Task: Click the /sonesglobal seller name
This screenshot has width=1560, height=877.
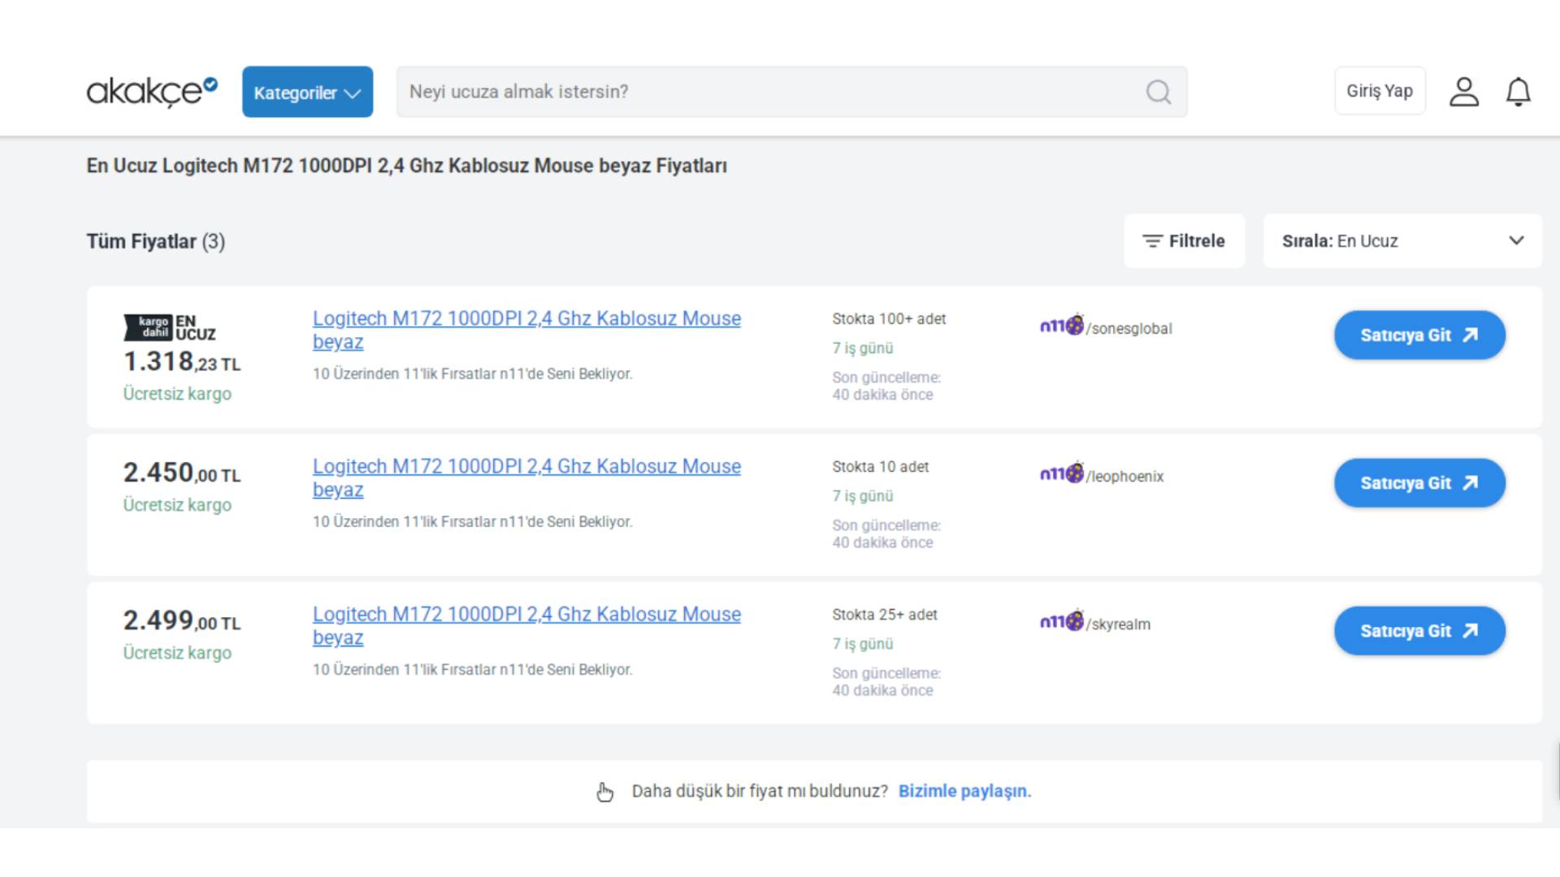Action: [1129, 329]
